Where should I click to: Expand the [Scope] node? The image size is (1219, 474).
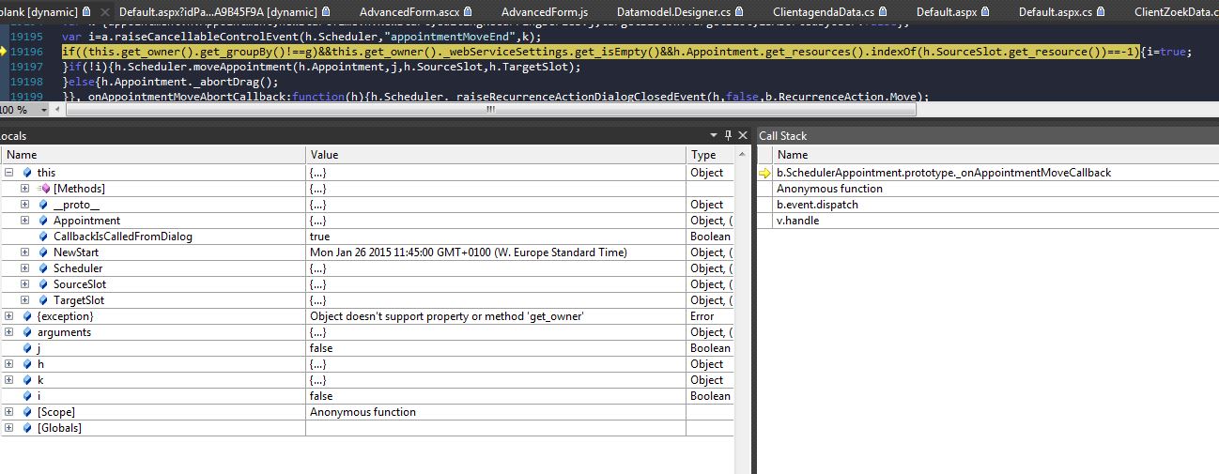click(x=8, y=412)
